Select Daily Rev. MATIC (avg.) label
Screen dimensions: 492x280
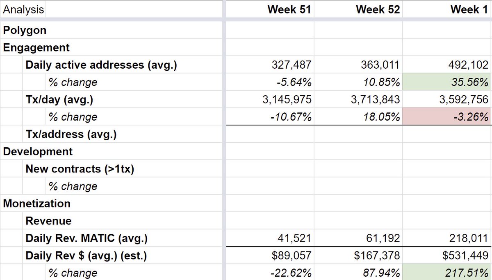click(87, 238)
